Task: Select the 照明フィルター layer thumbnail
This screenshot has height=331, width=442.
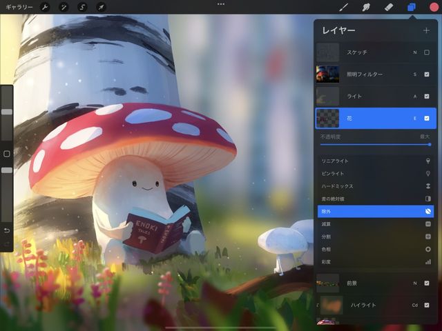Action: click(327, 74)
